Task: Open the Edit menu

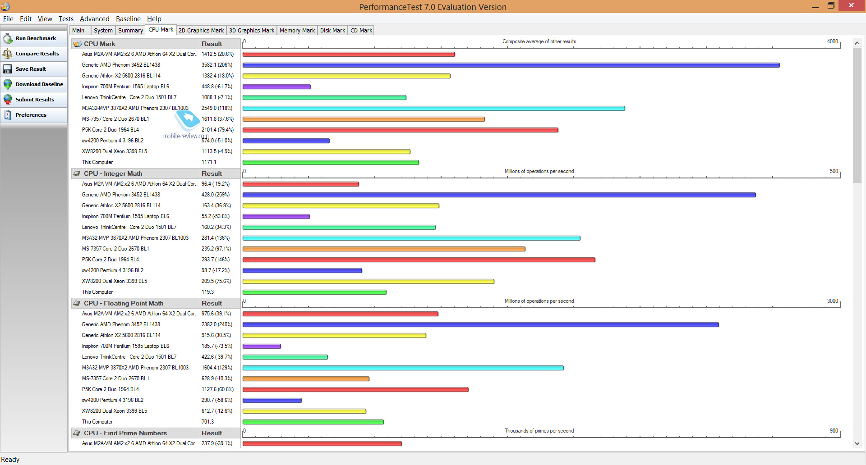Action: tap(26, 19)
